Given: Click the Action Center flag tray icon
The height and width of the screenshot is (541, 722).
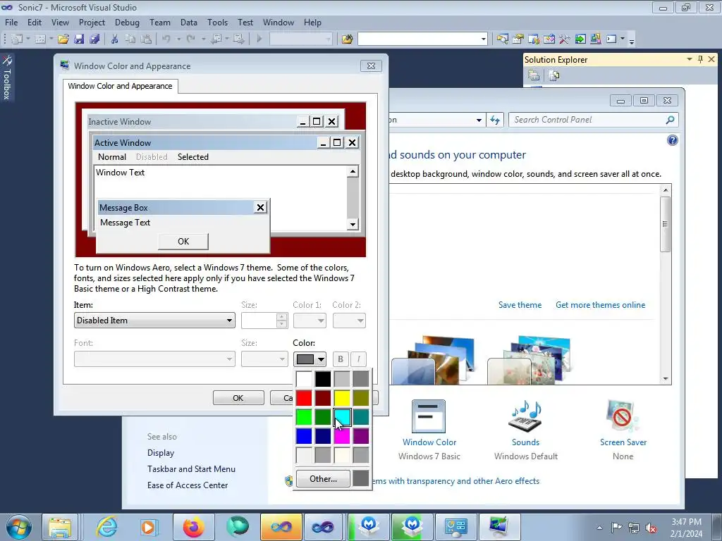Looking at the screenshot, I should tap(616, 528).
